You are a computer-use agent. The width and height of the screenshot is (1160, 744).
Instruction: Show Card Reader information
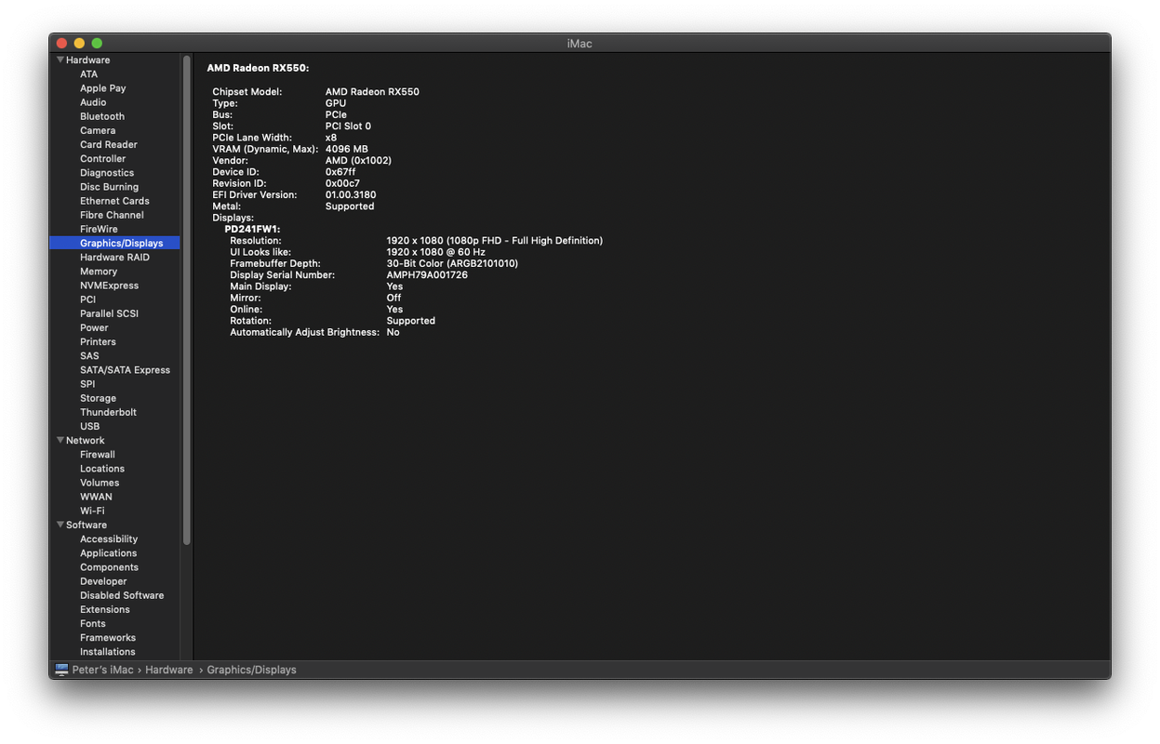(109, 144)
